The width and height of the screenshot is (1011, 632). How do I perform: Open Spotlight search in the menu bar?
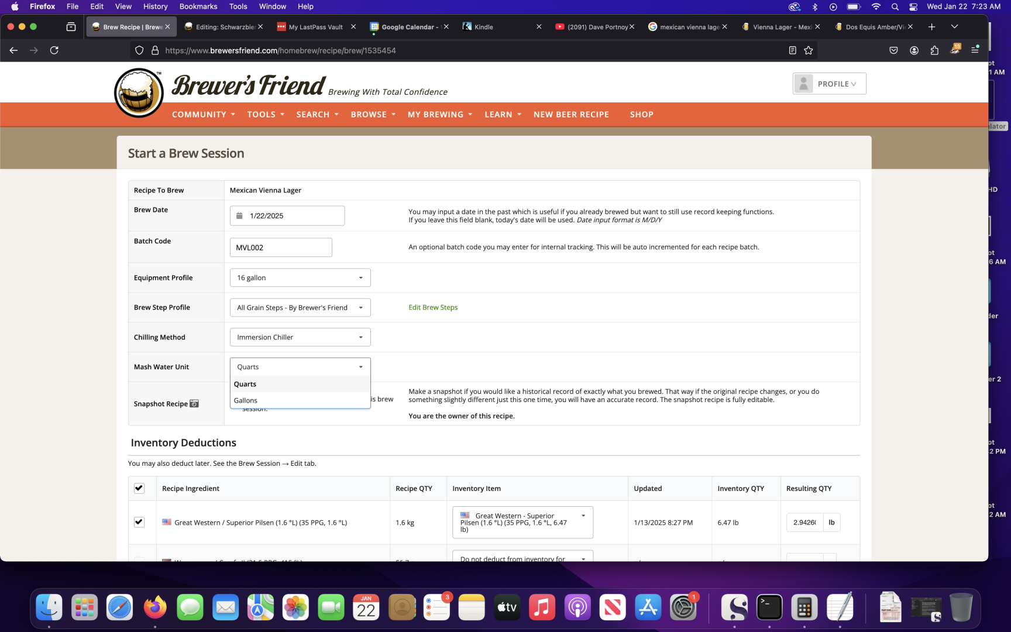click(895, 6)
